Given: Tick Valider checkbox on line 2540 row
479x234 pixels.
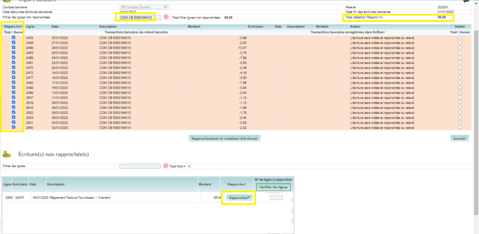Looking at the screenshot, I should 460,127.
